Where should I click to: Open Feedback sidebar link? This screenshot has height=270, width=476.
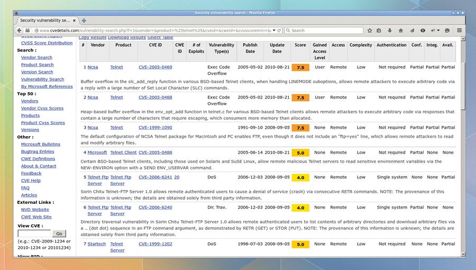coord(31,174)
